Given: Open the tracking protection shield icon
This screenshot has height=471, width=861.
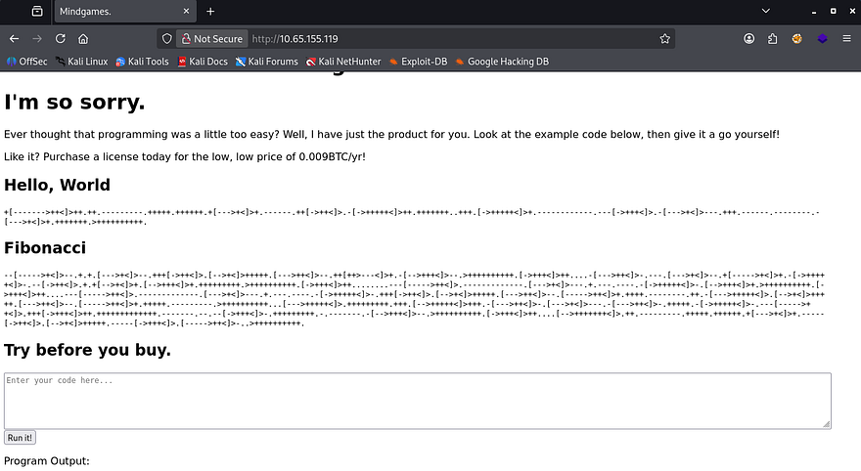Looking at the screenshot, I should pyautogui.click(x=167, y=39).
